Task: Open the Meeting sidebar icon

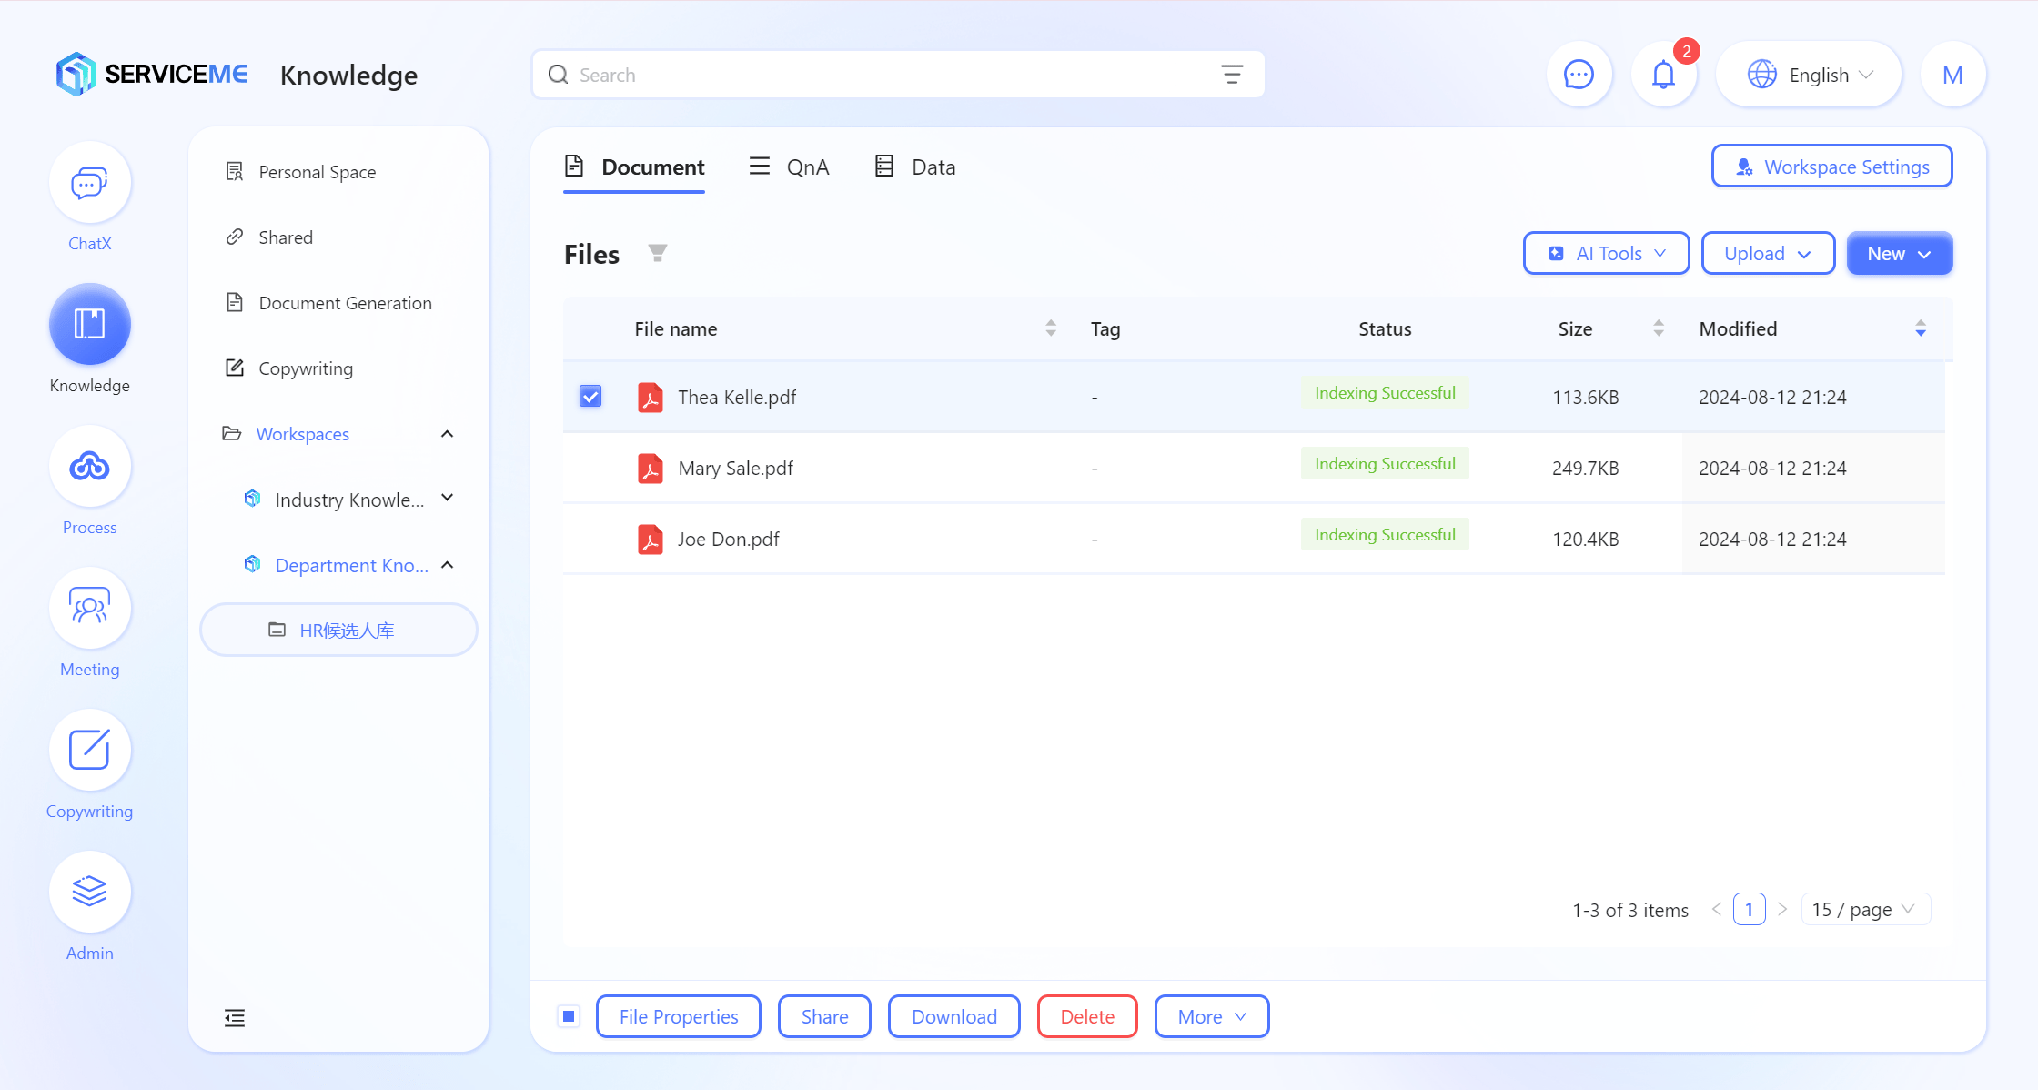Action: (89, 609)
